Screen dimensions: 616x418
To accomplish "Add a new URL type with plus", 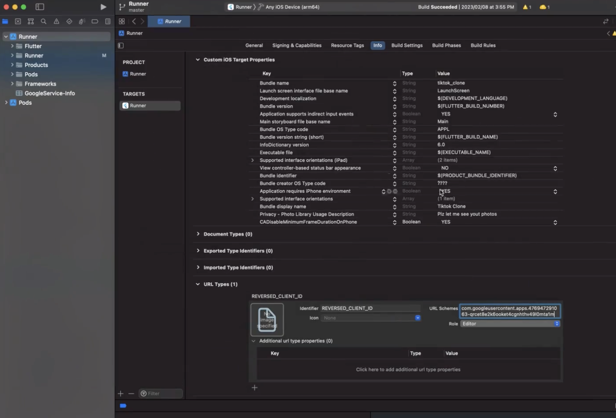I will [255, 387].
